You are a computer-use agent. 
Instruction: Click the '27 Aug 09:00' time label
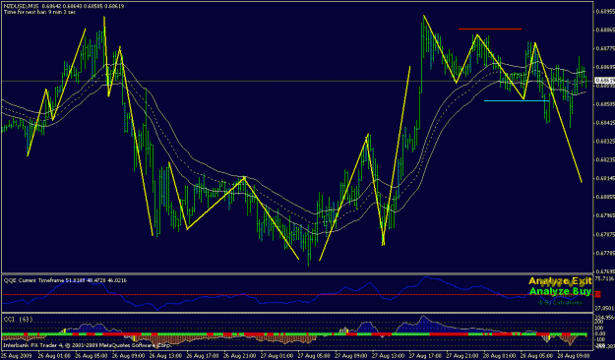(x=350, y=356)
